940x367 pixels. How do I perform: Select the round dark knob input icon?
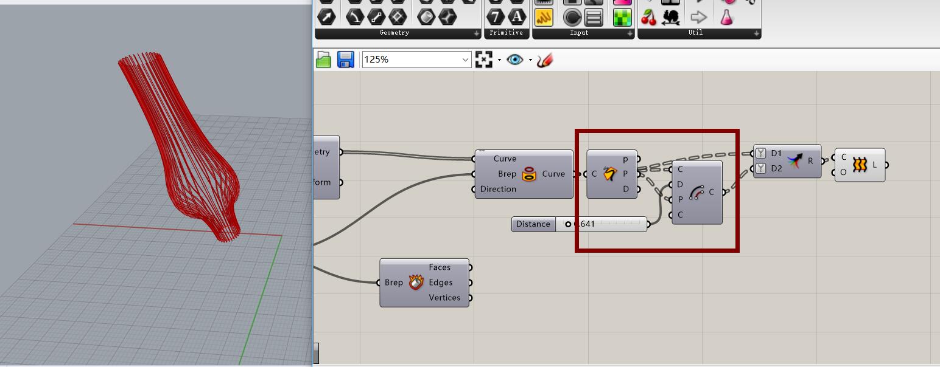pos(572,17)
